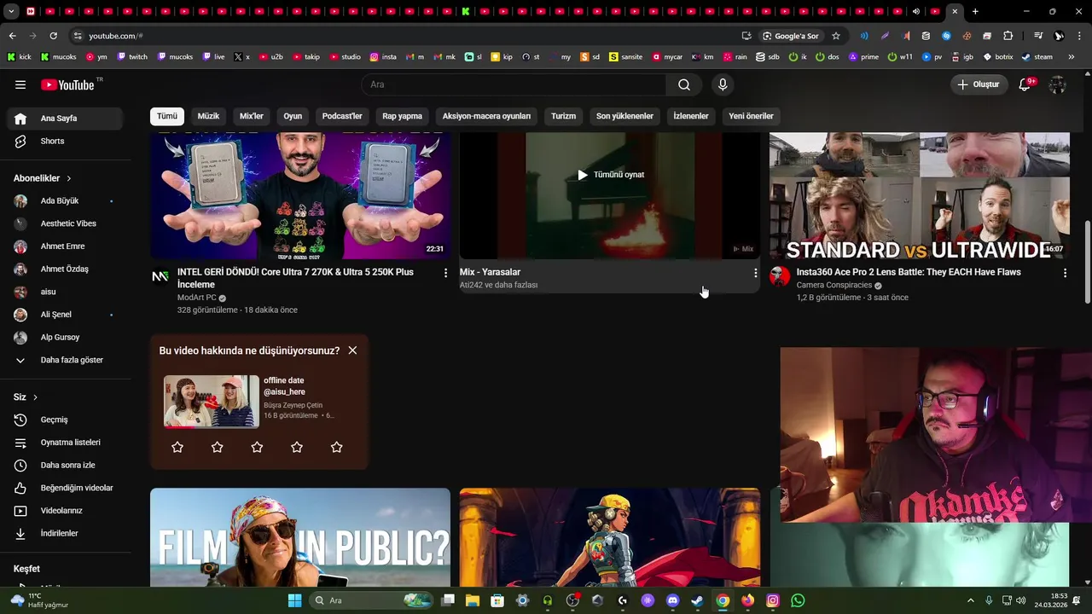Open Shorts in the sidebar
The width and height of the screenshot is (1092, 614).
pyautogui.click(x=67, y=141)
